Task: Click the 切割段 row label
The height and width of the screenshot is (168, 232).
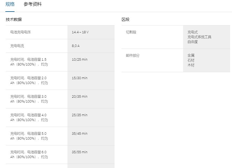Action: [x=131, y=32]
